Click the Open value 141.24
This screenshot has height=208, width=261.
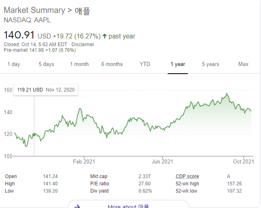tap(50, 176)
